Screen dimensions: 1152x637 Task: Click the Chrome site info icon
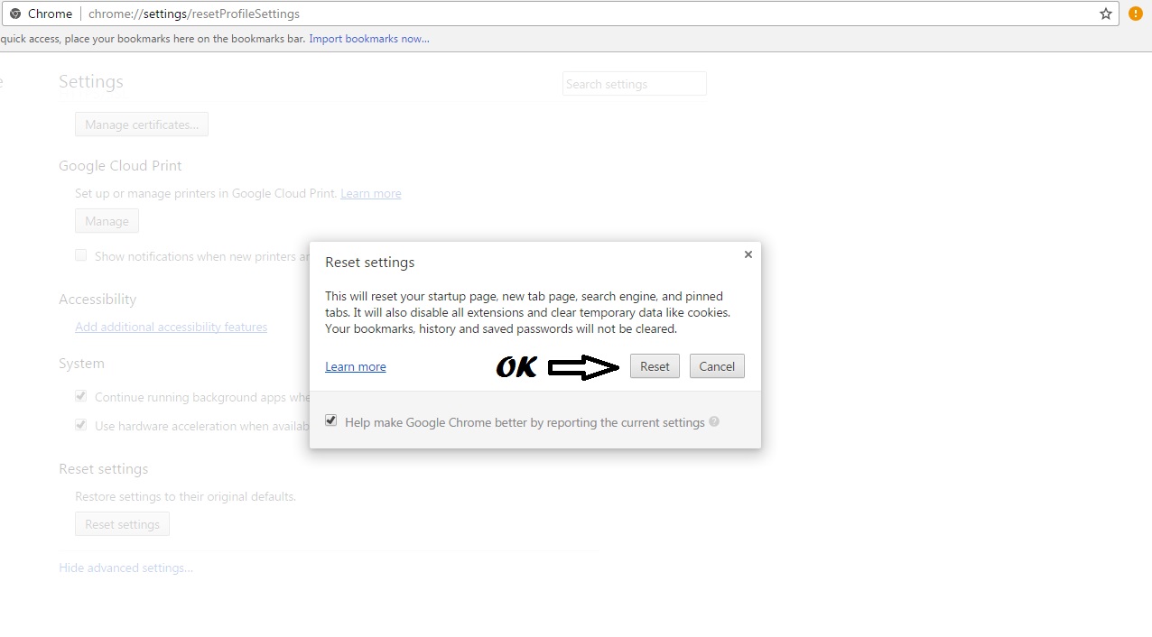tap(15, 14)
